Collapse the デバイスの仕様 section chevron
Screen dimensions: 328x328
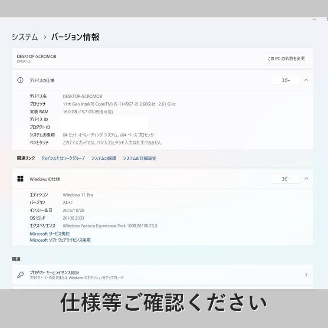(306, 80)
